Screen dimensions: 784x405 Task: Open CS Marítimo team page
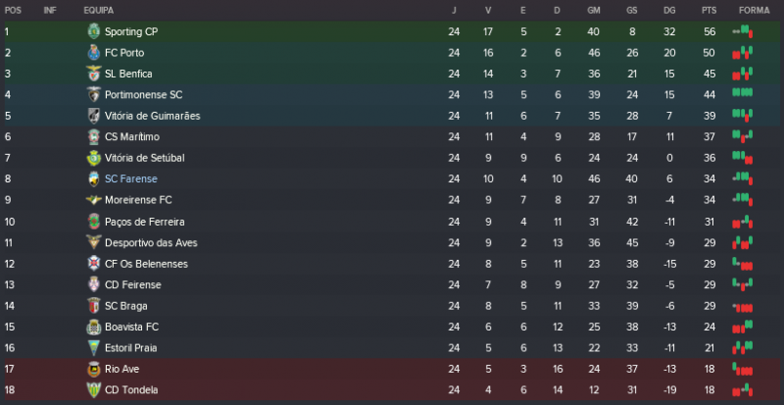pos(131,137)
